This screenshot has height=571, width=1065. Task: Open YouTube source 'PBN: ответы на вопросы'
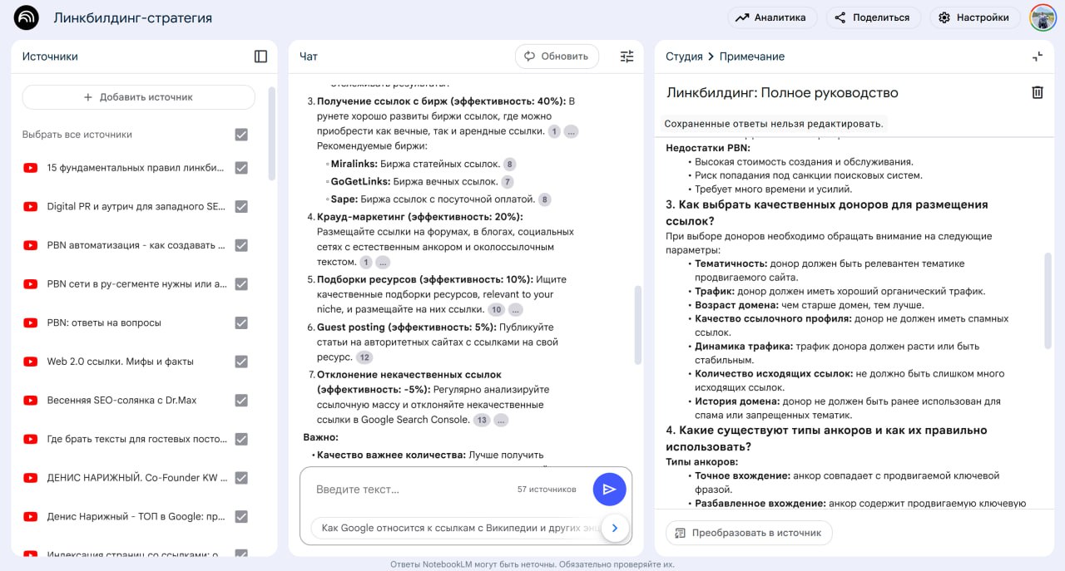tap(104, 322)
